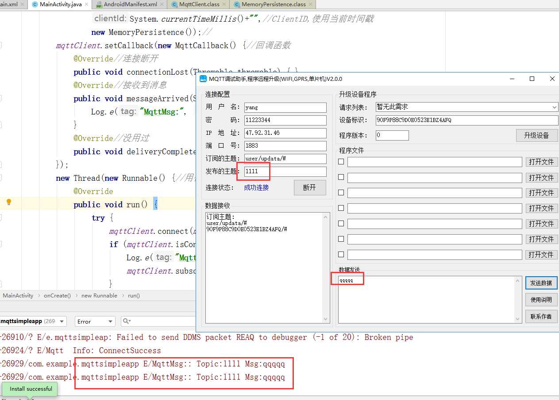
Task: Close the MqttClient.class tab
Action: pyautogui.click(x=225, y=4)
